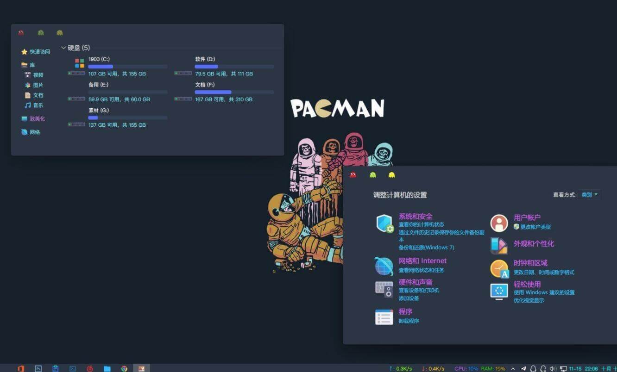617x372 pixels.
Task: Click the Clock and Region icon
Action: coord(499,269)
